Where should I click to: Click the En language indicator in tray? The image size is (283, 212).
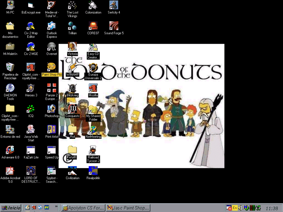click(235, 208)
